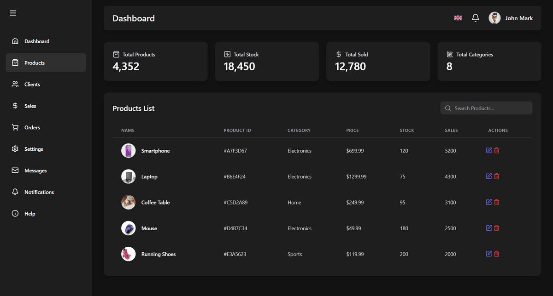The image size is (553, 296).
Task: Navigate to the Sales page
Action: (30, 106)
